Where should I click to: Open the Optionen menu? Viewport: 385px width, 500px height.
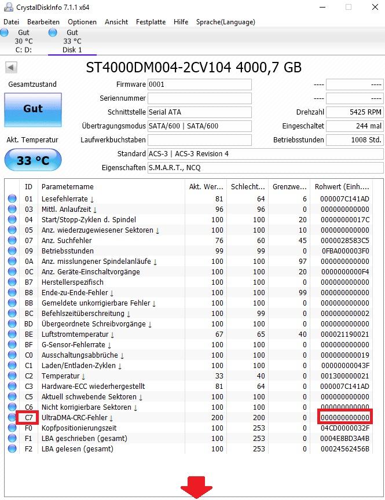[82, 22]
